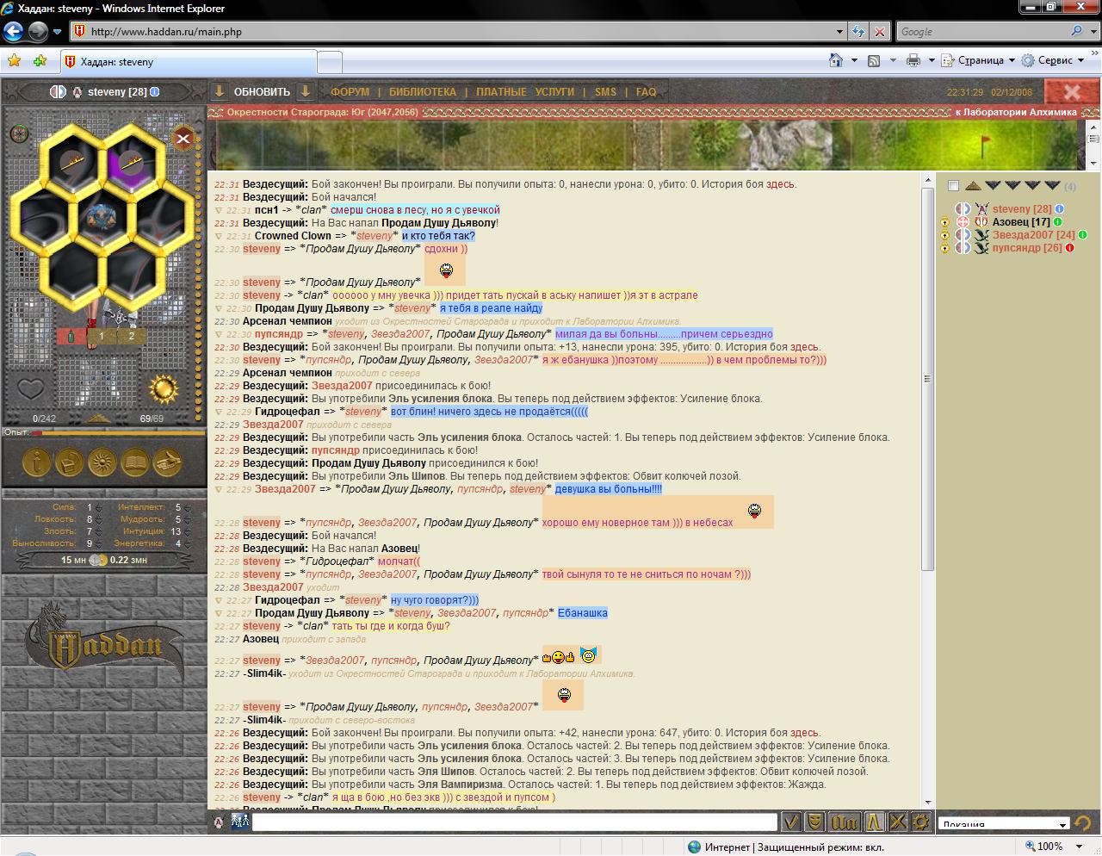1102x856 pixels.
Task: Click the people group icon beside chat input
Action: click(240, 822)
